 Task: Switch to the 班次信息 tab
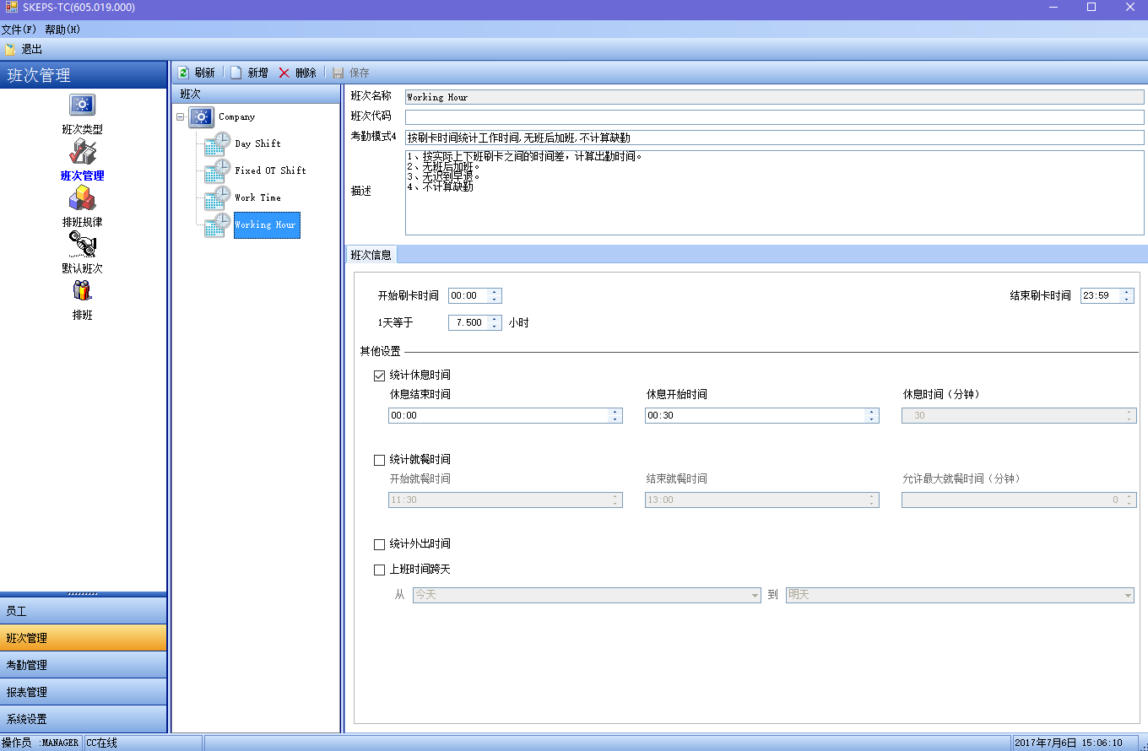click(371, 255)
